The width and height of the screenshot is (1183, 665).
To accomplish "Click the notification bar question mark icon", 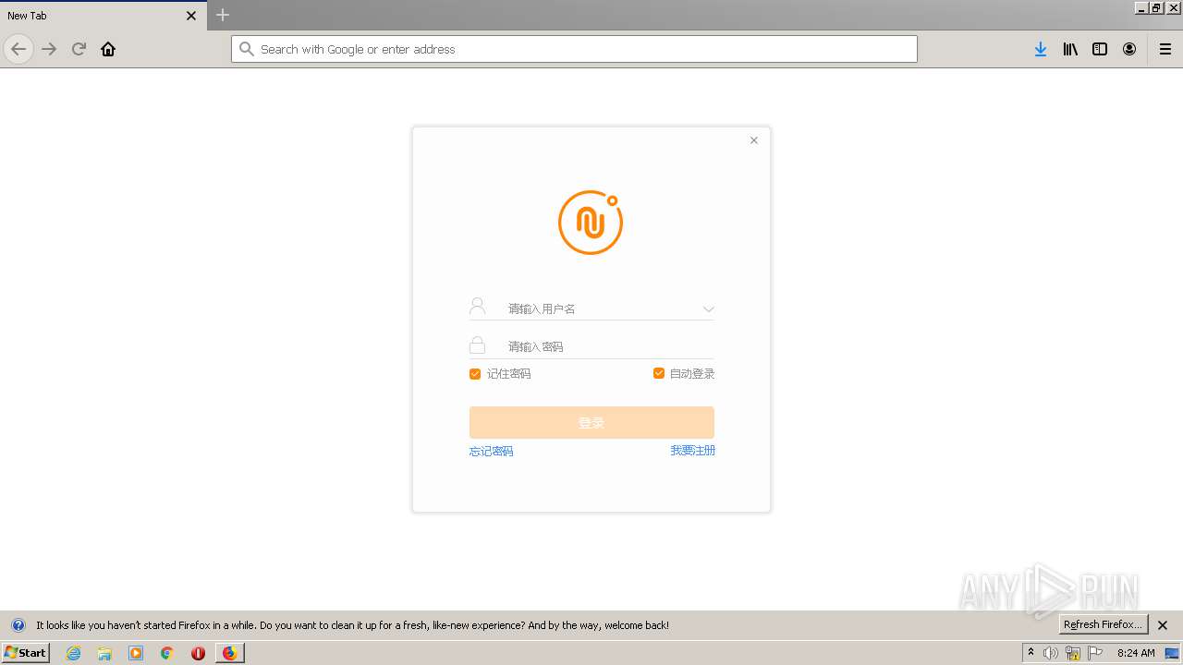I will click(18, 625).
